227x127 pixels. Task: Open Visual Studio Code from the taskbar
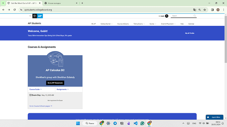pos(136,123)
